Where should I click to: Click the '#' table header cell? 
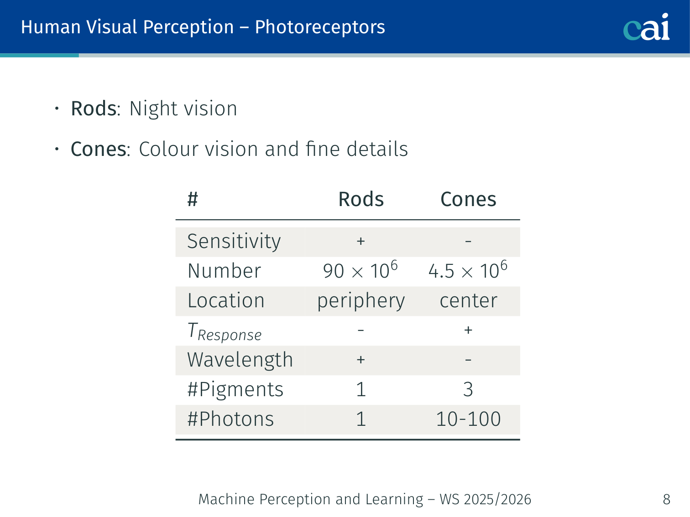coord(193,199)
